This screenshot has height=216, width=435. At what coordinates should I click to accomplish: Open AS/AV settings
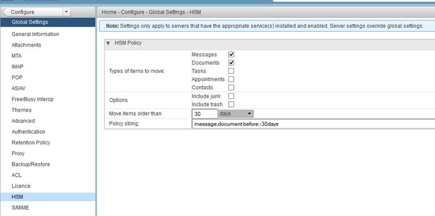click(19, 88)
